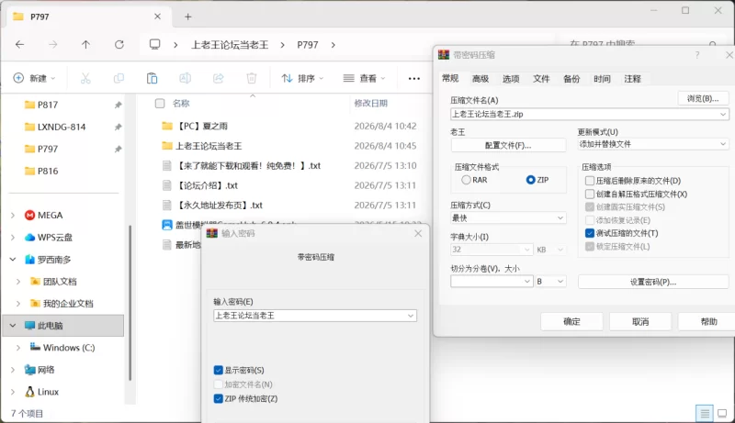
Task: Switch to large icons view in status bar
Action: point(722,413)
